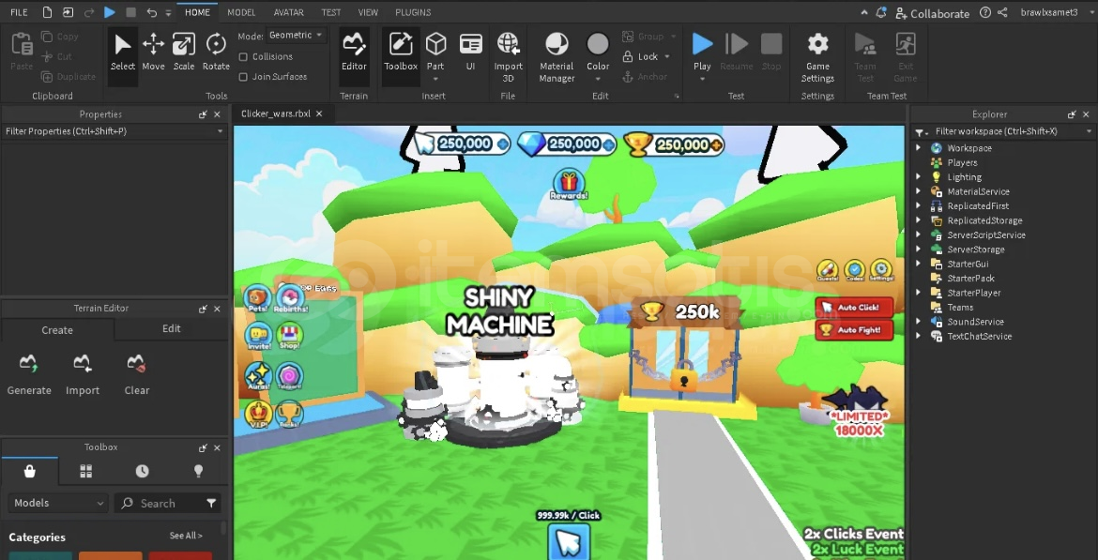1098x560 pixels.
Task: Open the Mode Geometric dropdown
Action: coord(297,35)
